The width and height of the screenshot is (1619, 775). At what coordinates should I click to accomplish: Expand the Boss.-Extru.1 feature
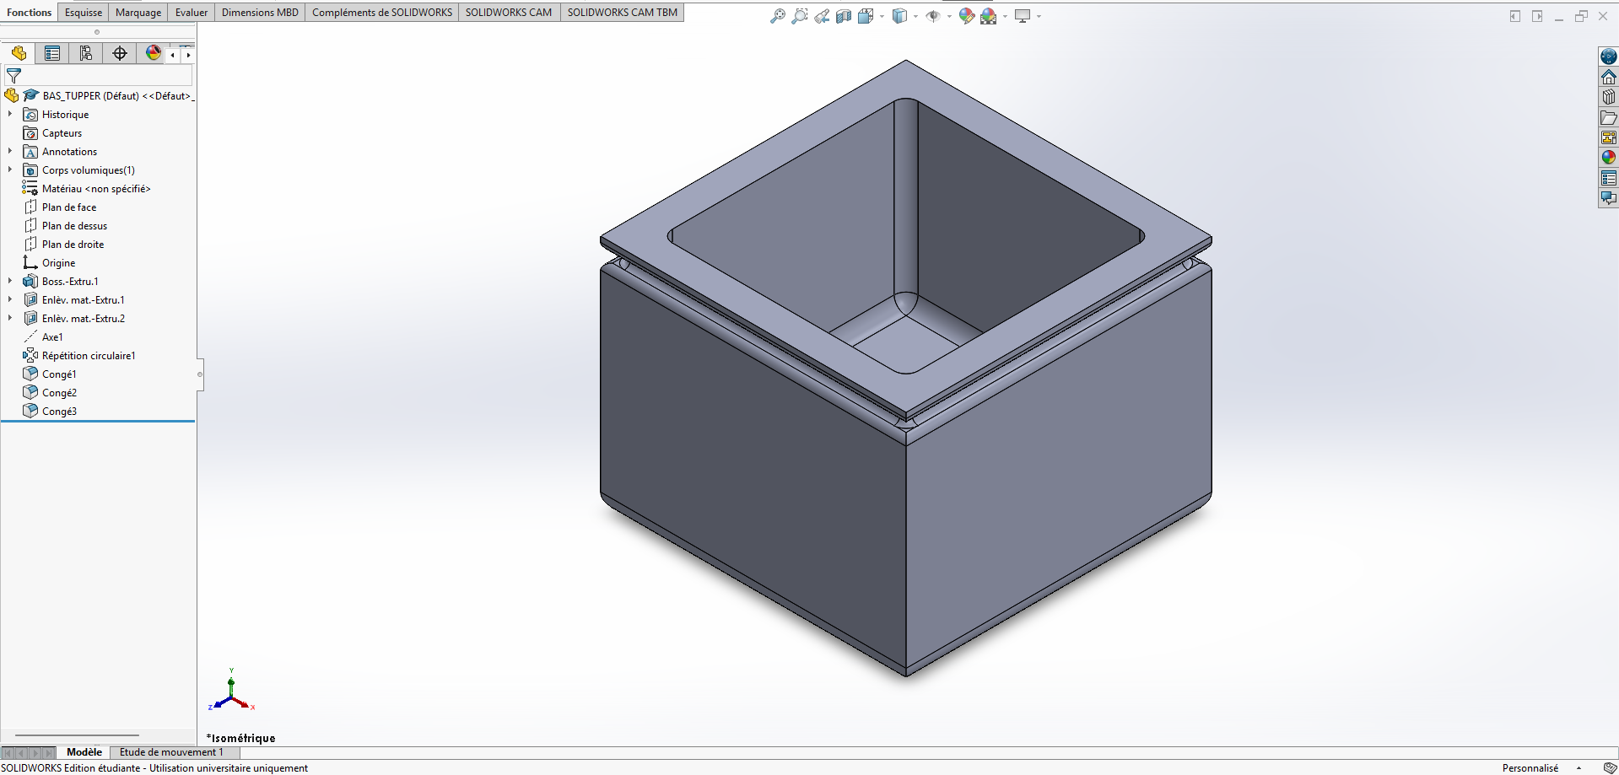tap(10, 281)
